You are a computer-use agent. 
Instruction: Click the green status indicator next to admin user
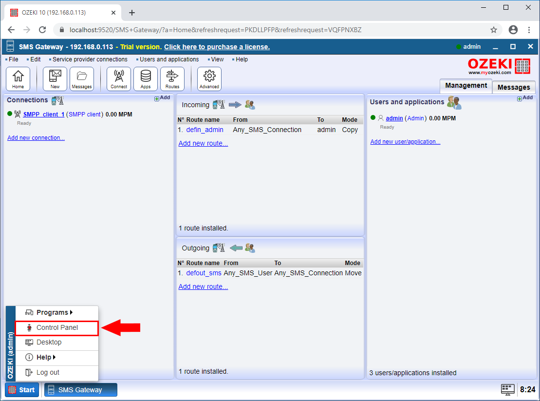[x=372, y=117]
